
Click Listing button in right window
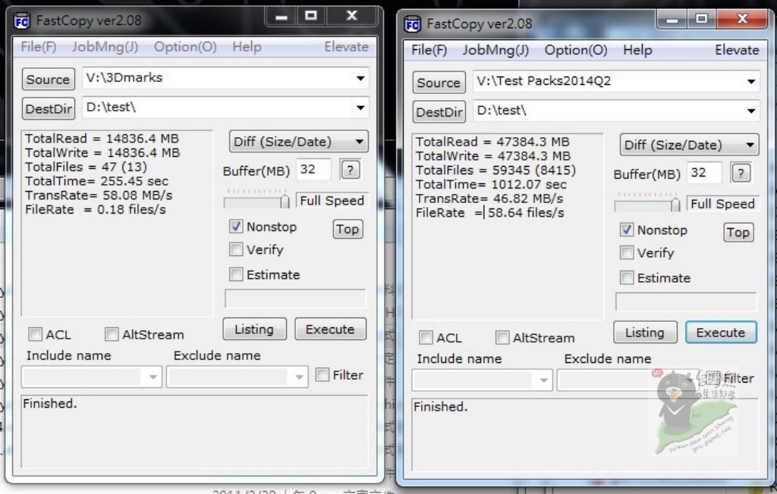645,332
